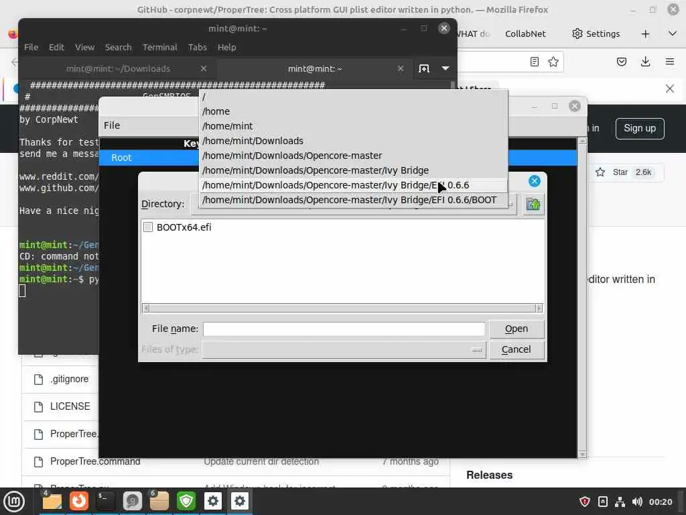Switch to CollabNet tab in Firefox
The image size is (686, 515).
click(x=525, y=34)
